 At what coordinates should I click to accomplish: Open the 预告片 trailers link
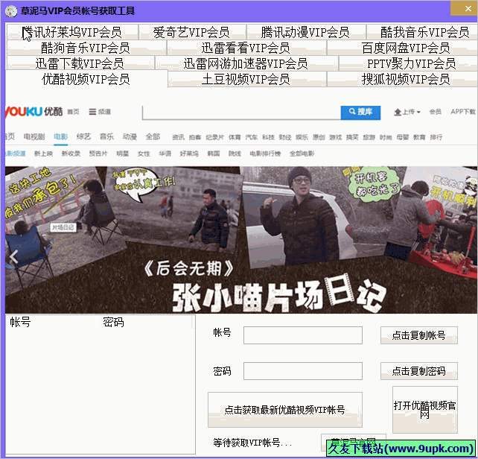[x=98, y=153]
